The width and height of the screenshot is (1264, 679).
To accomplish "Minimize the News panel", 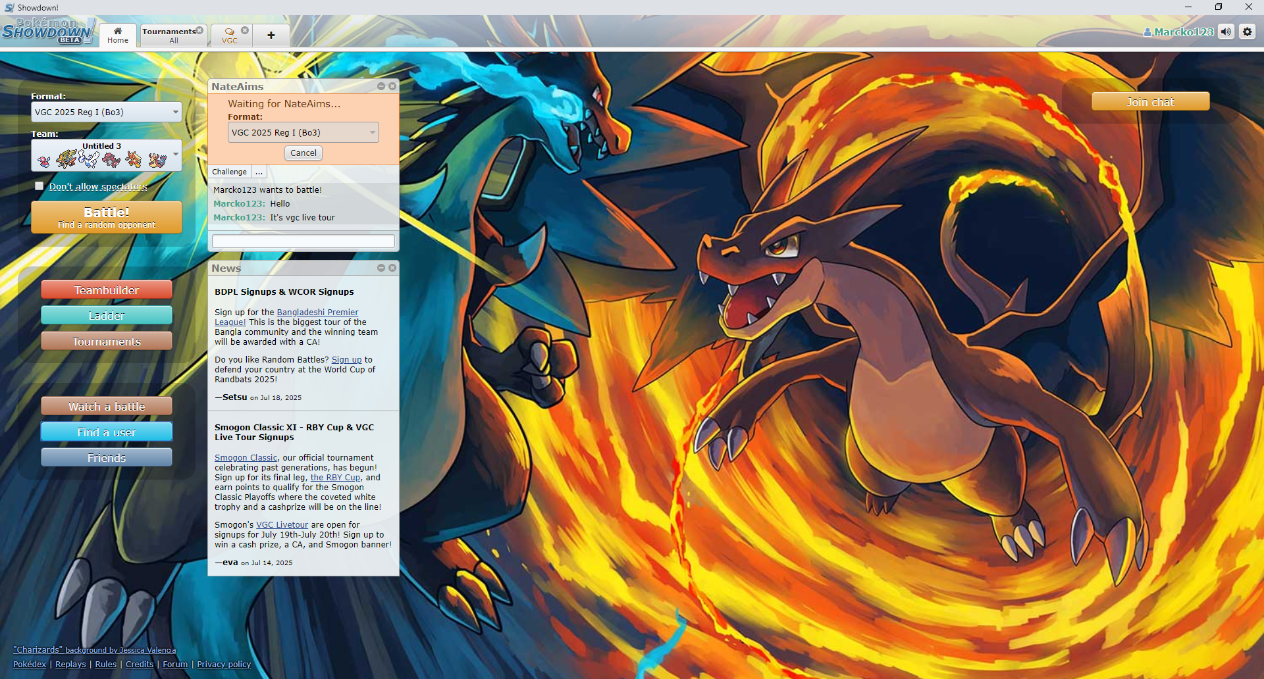I will (381, 268).
